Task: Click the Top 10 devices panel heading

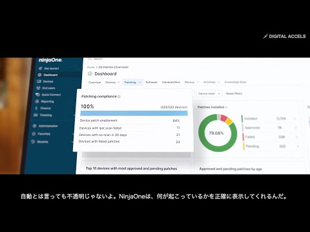Action: click(131, 169)
